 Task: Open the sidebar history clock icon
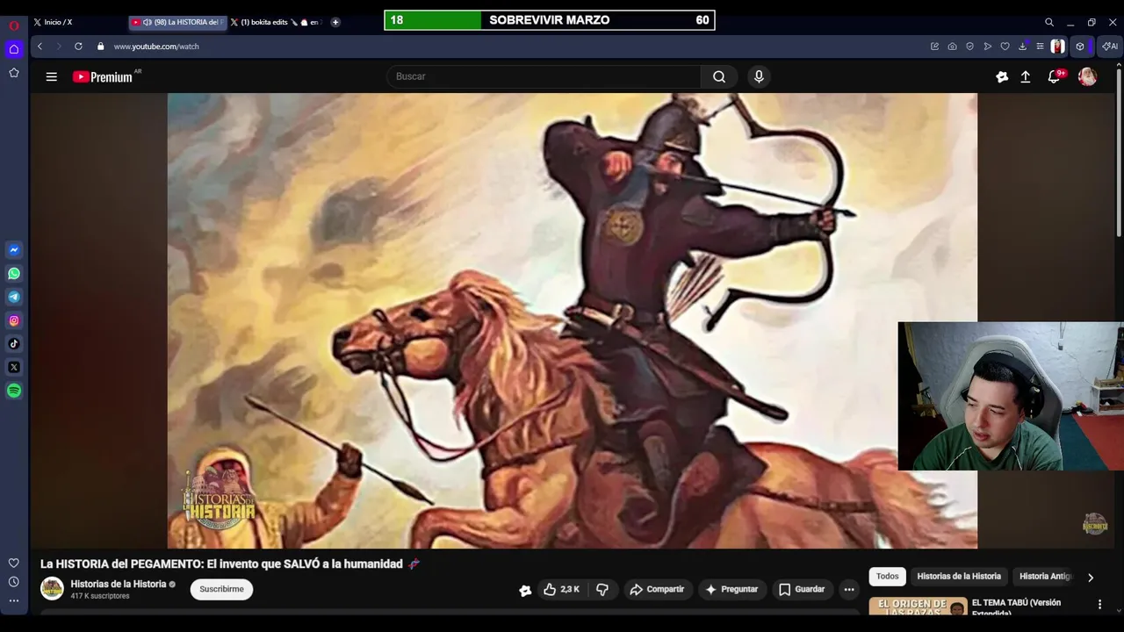coord(13,582)
